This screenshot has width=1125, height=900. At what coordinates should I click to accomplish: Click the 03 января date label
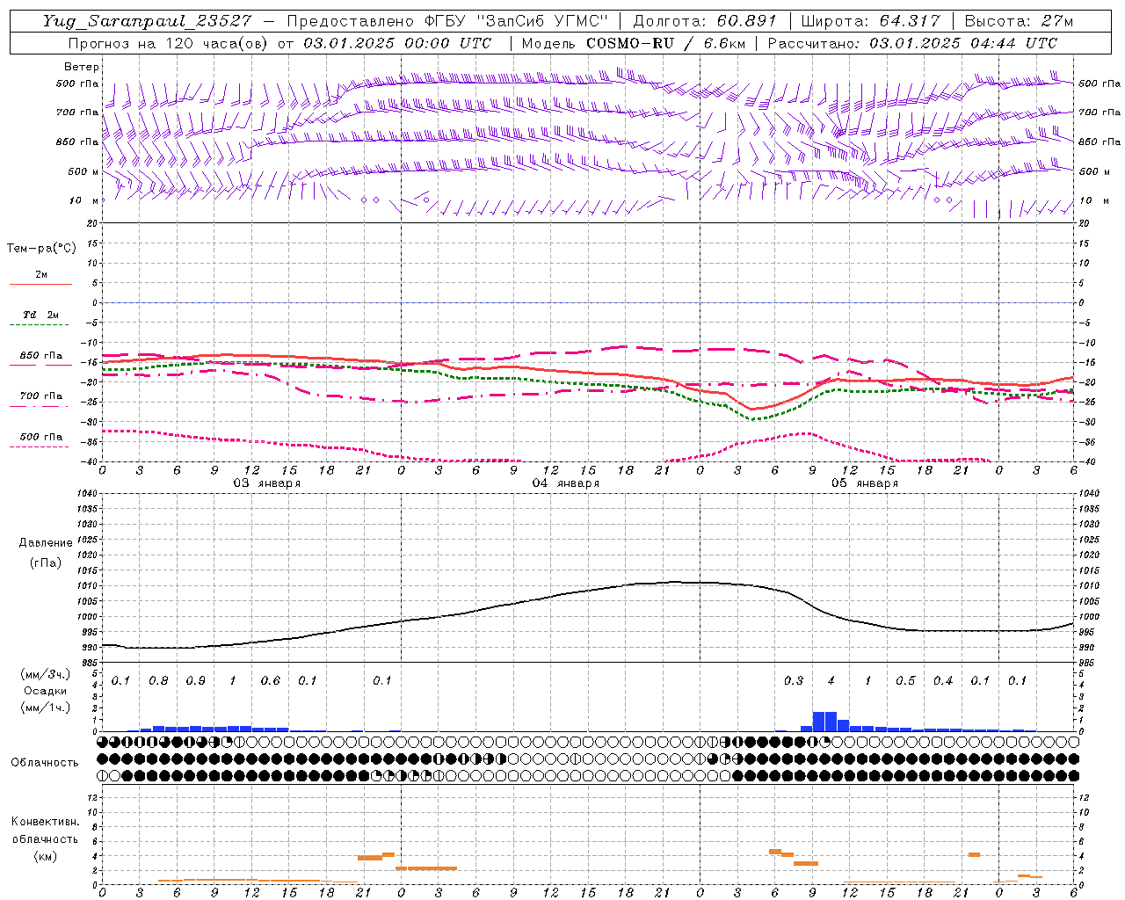[266, 483]
